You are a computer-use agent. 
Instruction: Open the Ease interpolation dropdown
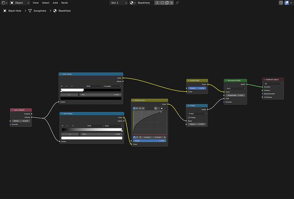coord(113,126)
